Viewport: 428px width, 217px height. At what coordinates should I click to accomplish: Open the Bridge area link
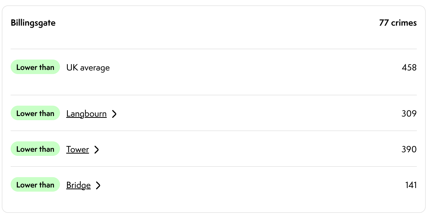78,185
